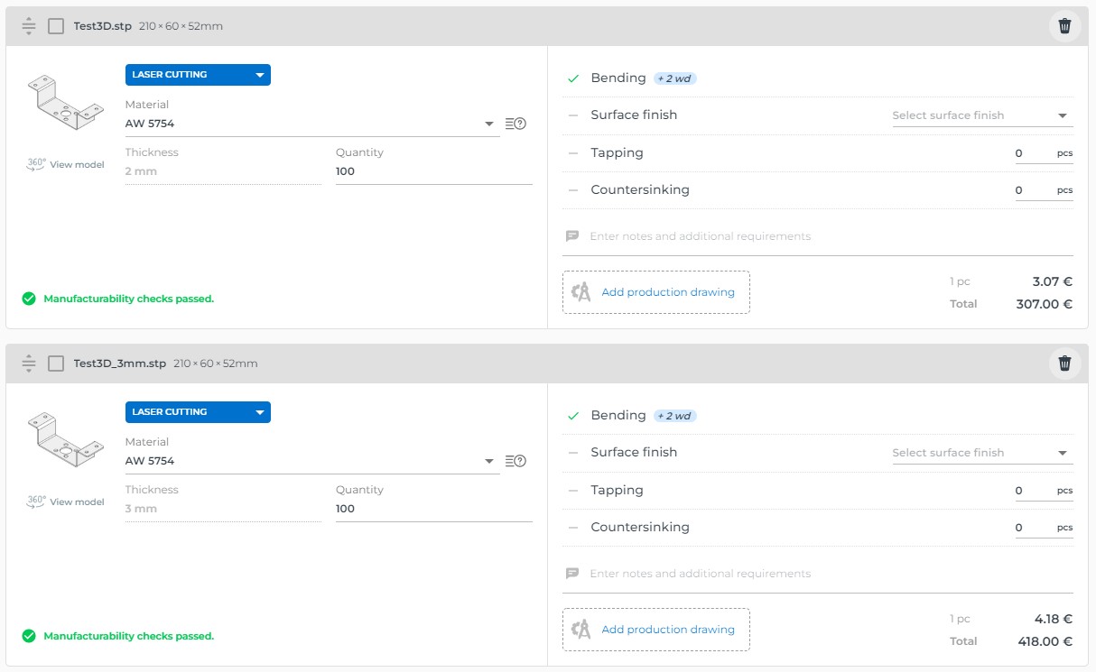Grab reorder handle for Test3D.stp
Screen dimensions: 1096x672
click(x=29, y=26)
